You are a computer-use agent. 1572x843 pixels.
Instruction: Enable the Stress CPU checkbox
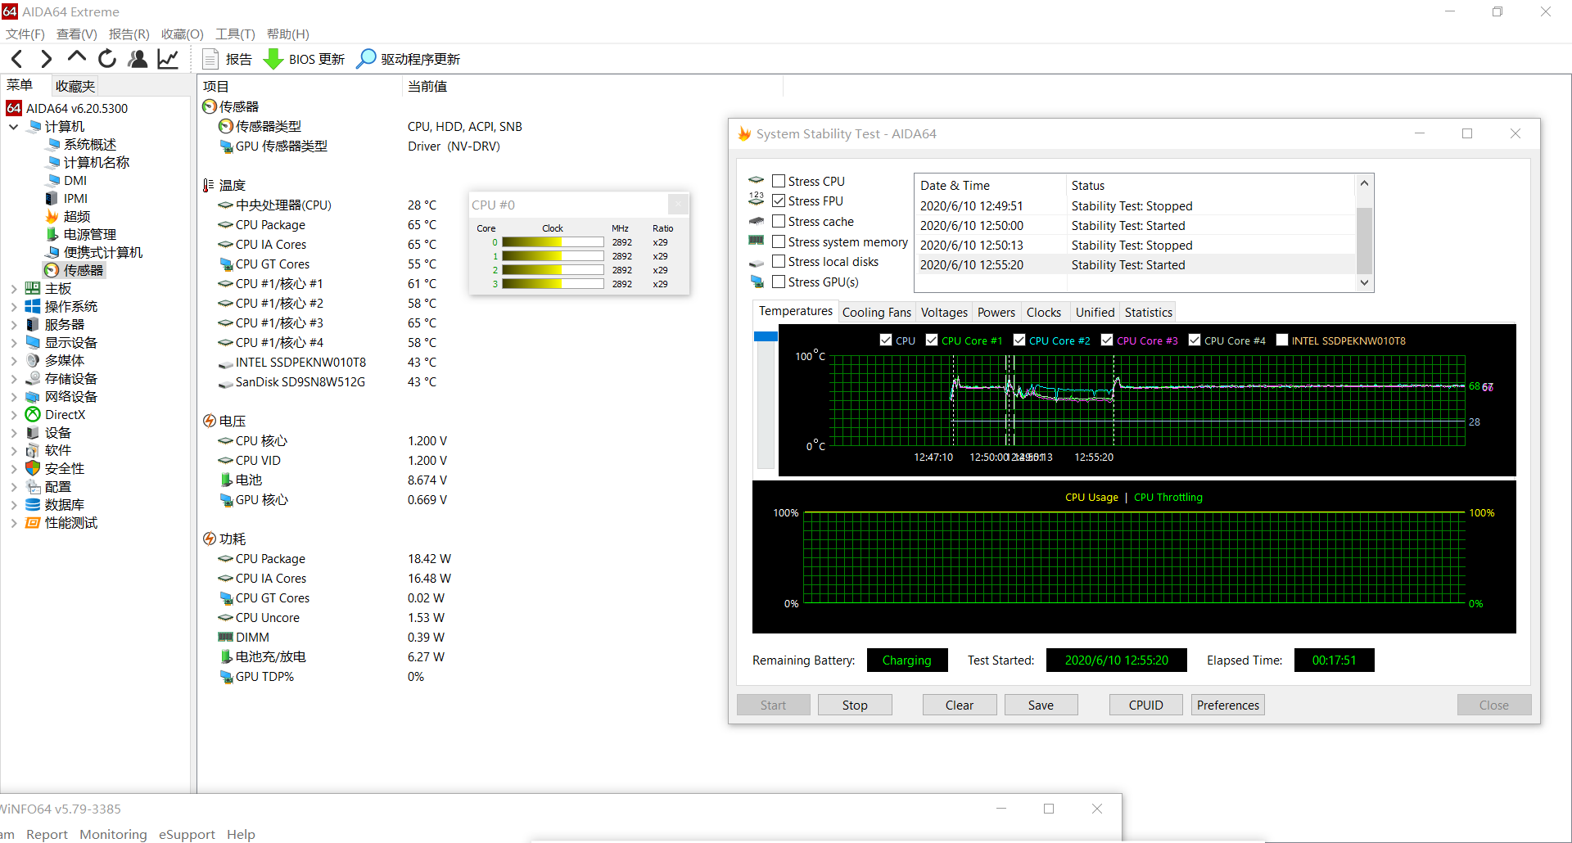(779, 182)
